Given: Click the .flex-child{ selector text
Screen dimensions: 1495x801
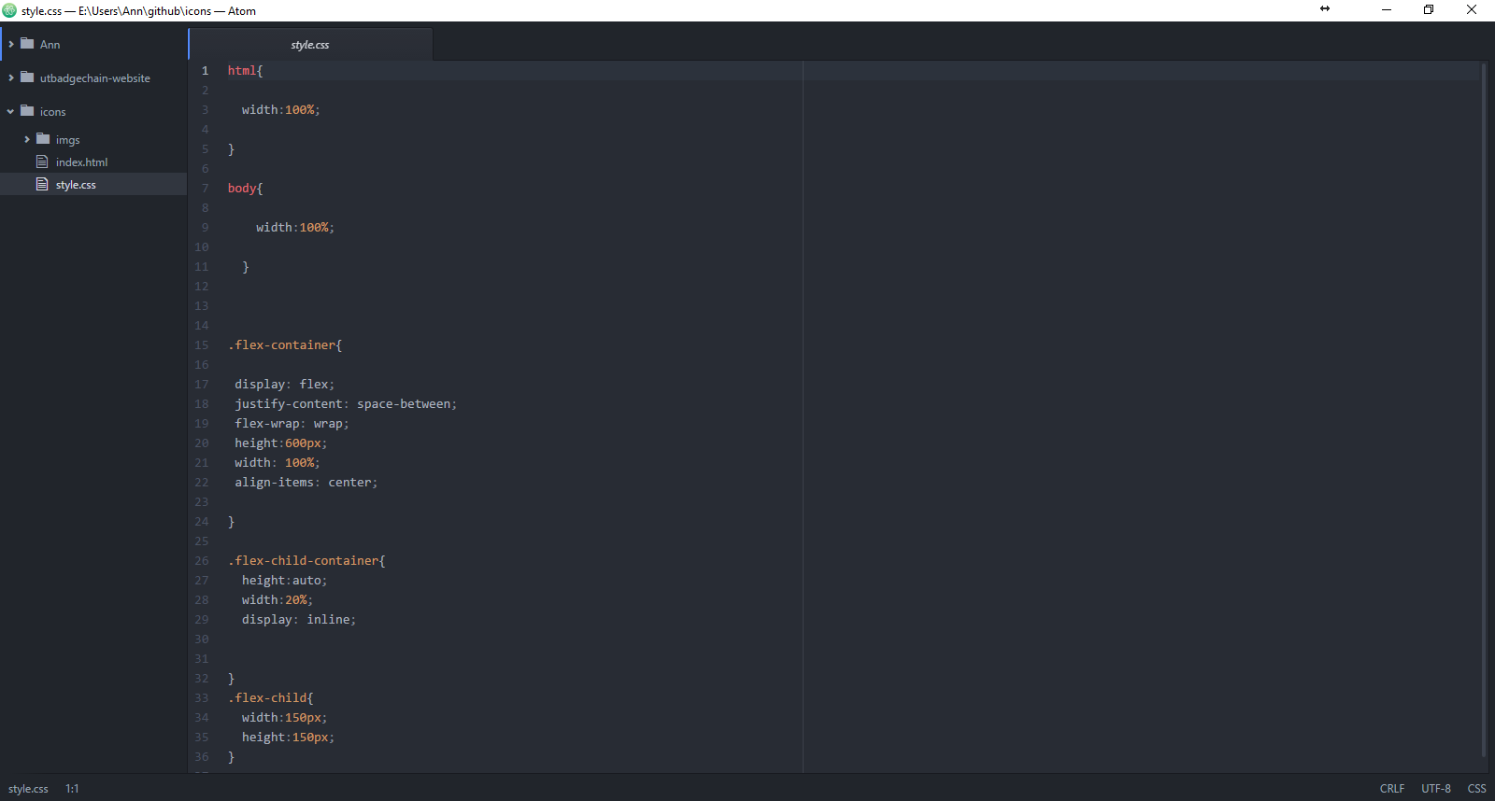Looking at the screenshot, I should 271,698.
